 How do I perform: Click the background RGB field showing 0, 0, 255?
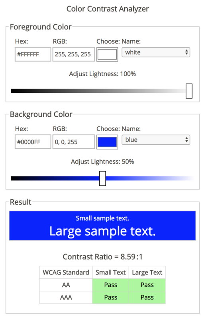coord(74,142)
